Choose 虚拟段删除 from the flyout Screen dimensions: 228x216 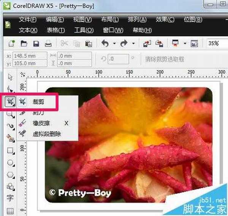(47, 133)
